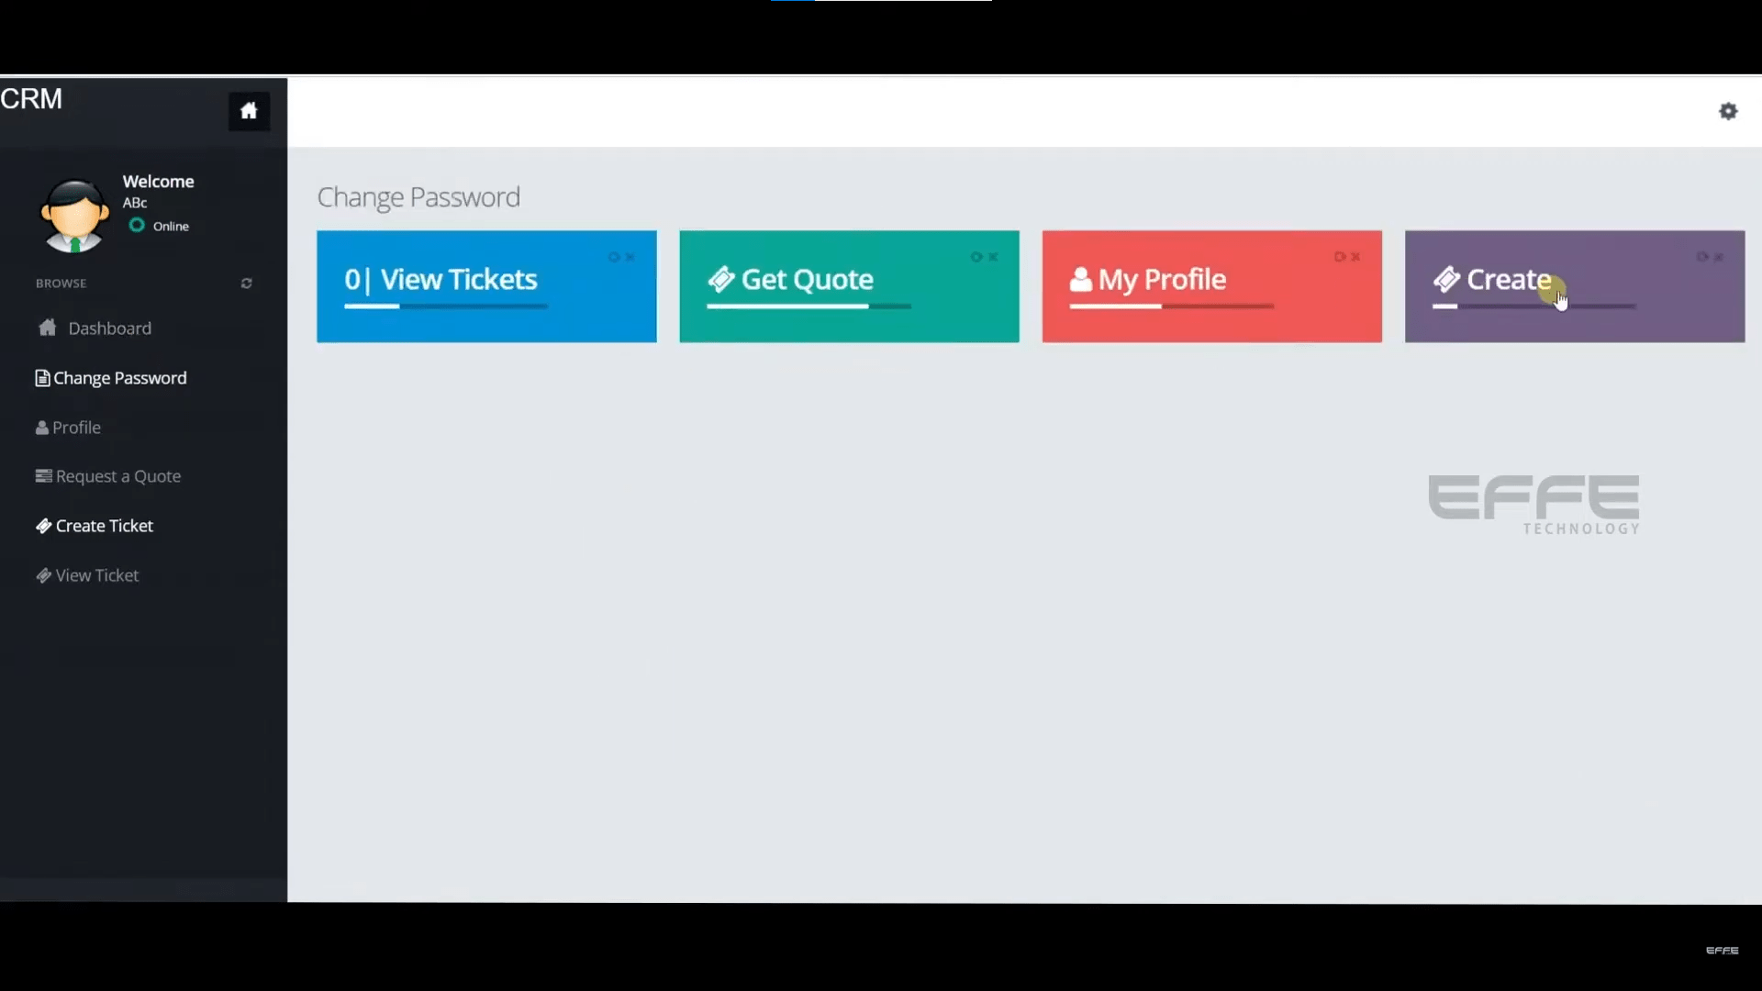Screen dimensions: 1762x991
Task: Click the Dashboard sidebar menu item
Action: (109, 328)
